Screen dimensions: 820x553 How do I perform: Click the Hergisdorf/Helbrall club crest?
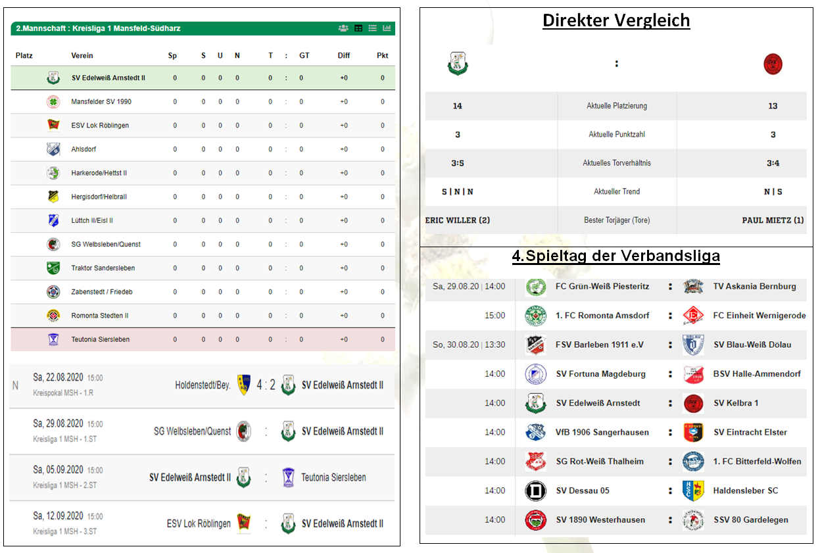tap(53, 197)
